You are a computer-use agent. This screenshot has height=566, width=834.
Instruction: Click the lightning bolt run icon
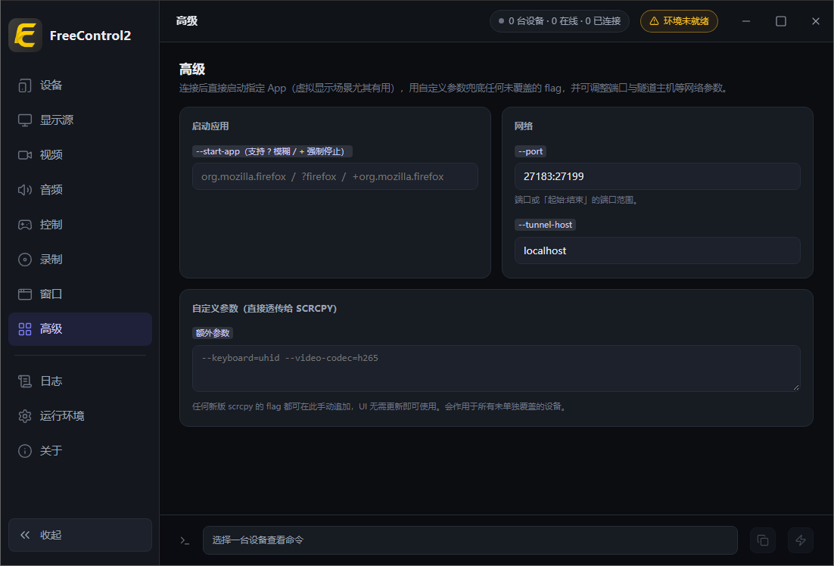(x=801, y=540)
